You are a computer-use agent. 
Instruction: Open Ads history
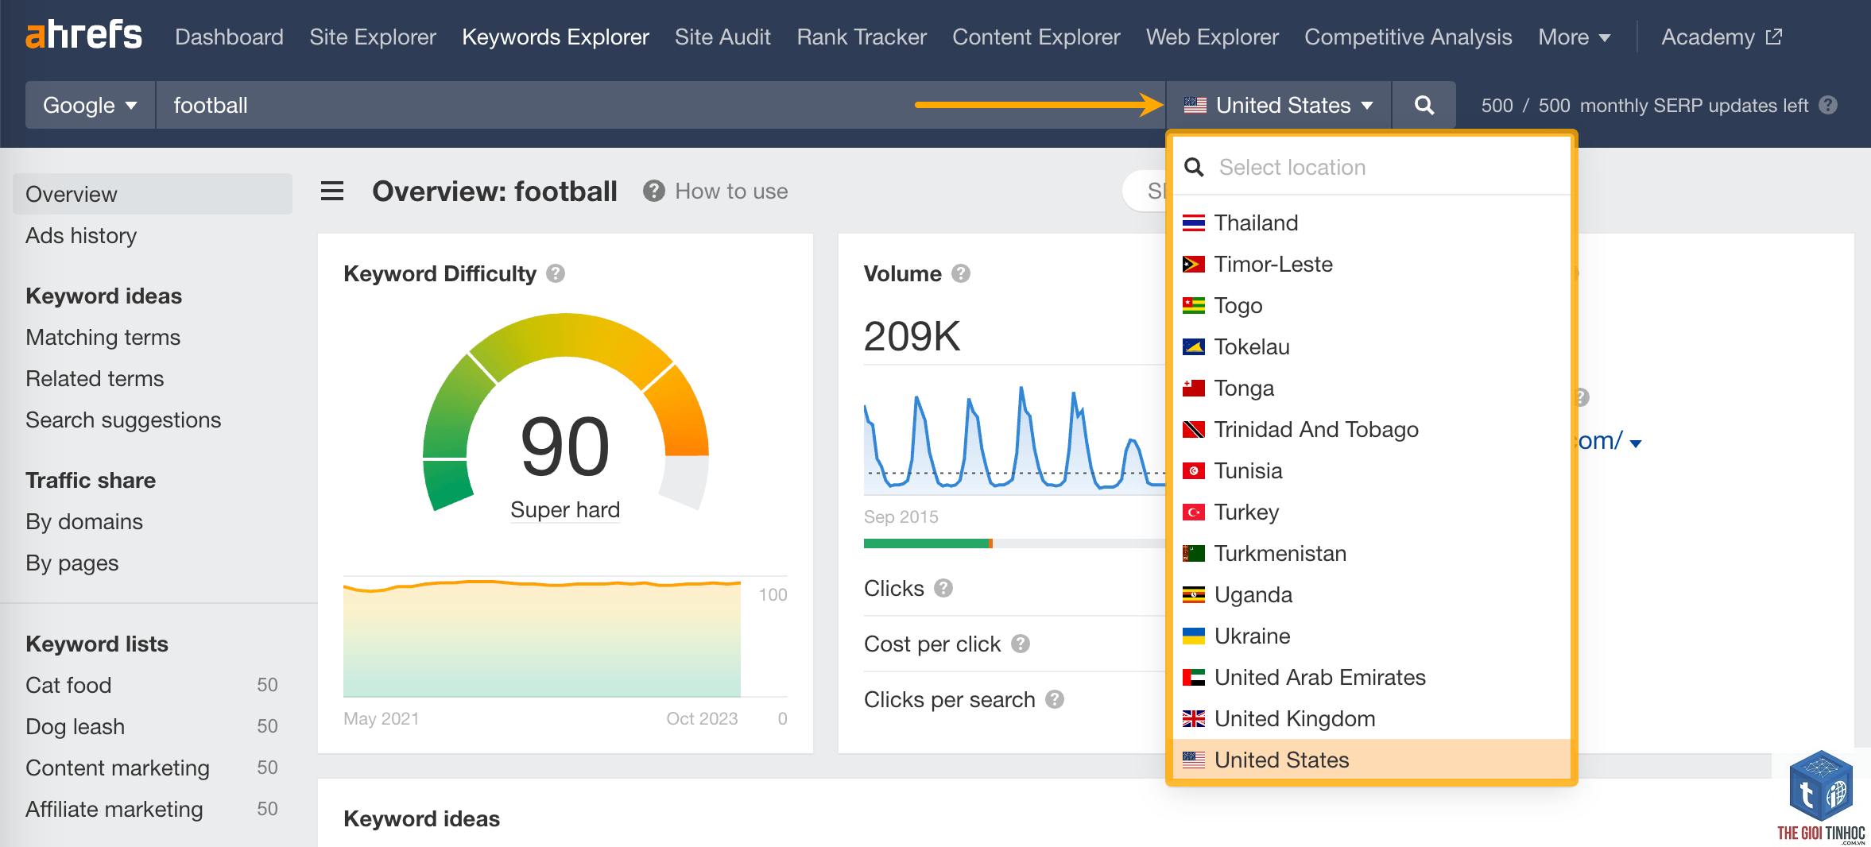click(81, 235)
